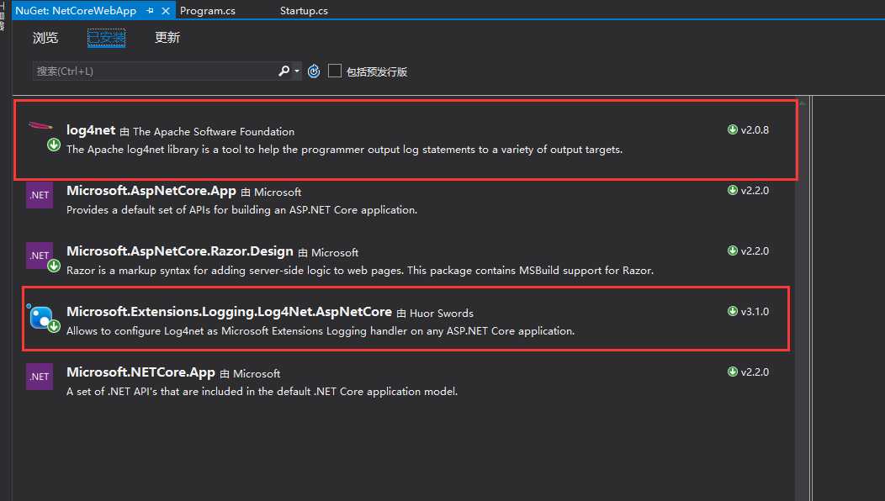Click "A set of .NET API's" description
This screenshot has height=501, width=885.
coord(262,391)
